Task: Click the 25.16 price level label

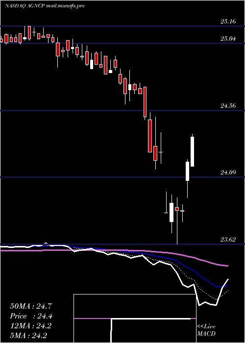Action: (228, 22)
